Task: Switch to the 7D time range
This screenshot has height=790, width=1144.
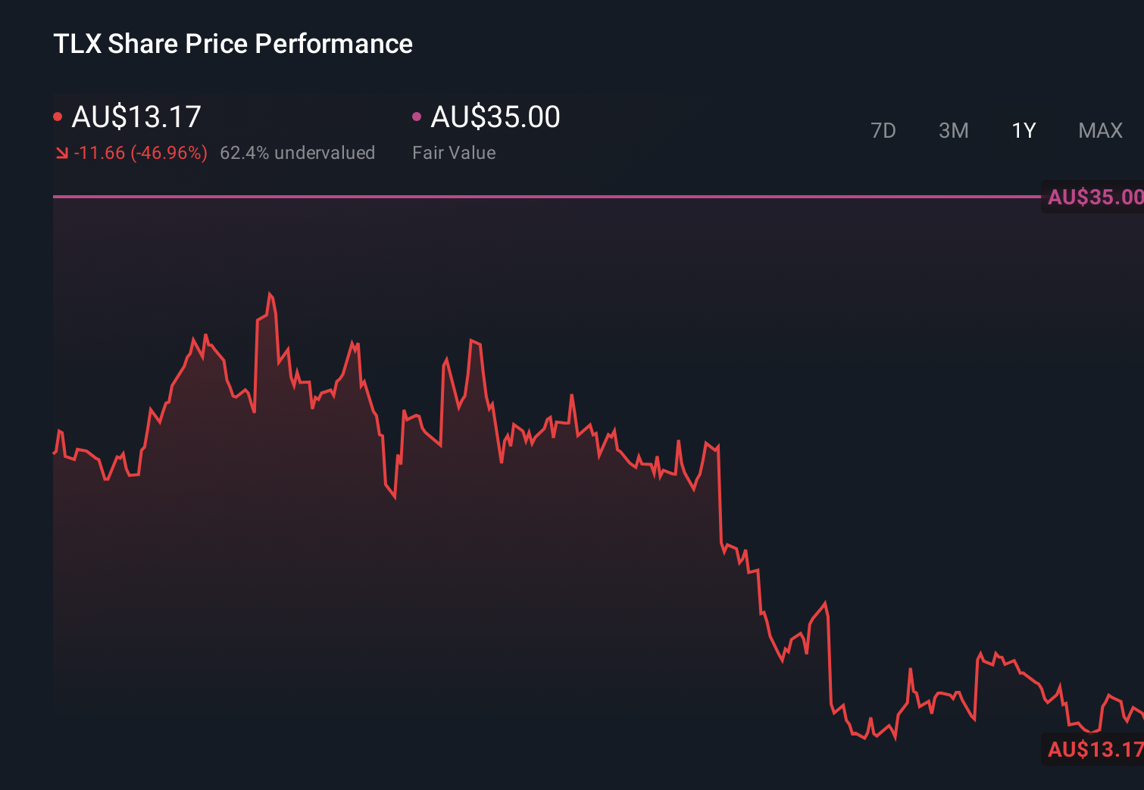Action: 883,130
